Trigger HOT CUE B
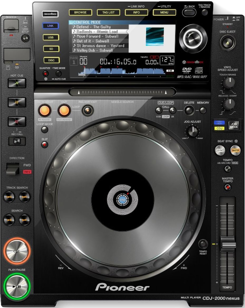The height and width of the screenshot is (308, 245). [17, 102]
